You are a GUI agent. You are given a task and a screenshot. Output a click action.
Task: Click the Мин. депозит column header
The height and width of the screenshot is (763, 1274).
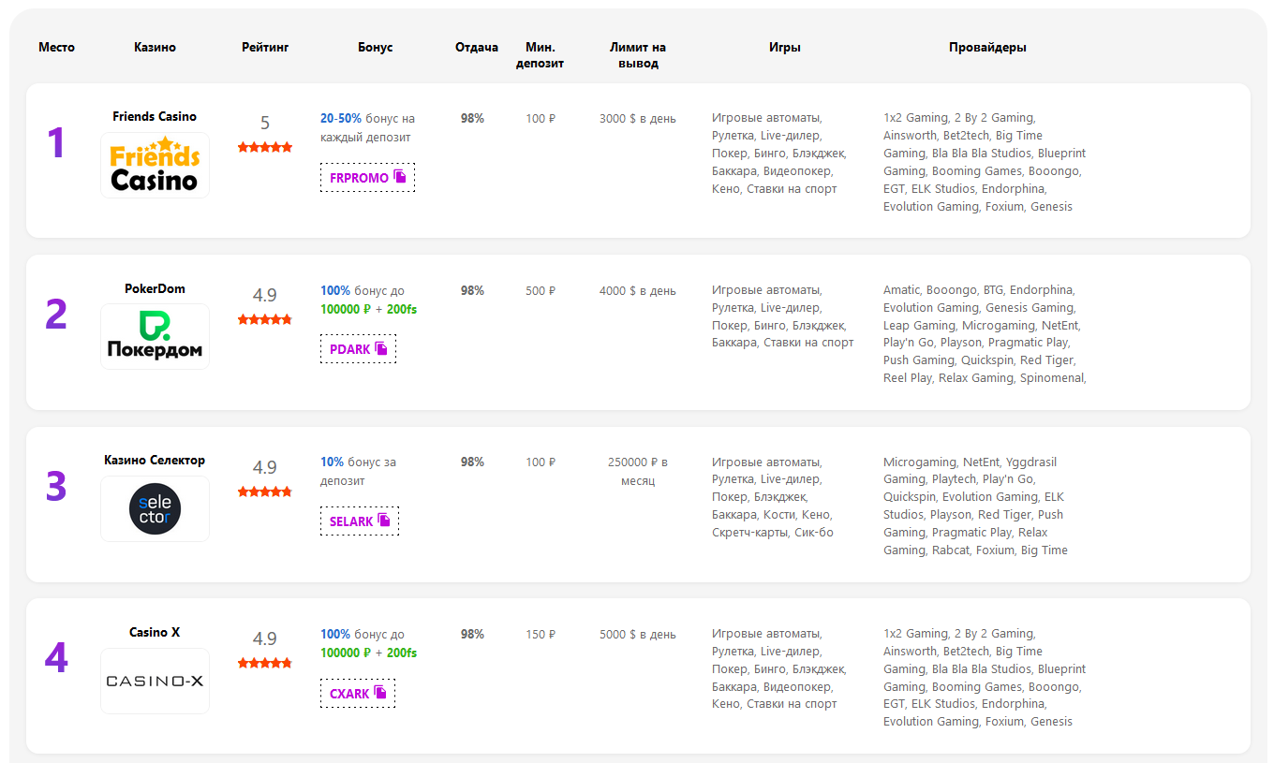[x=541, y=55]
